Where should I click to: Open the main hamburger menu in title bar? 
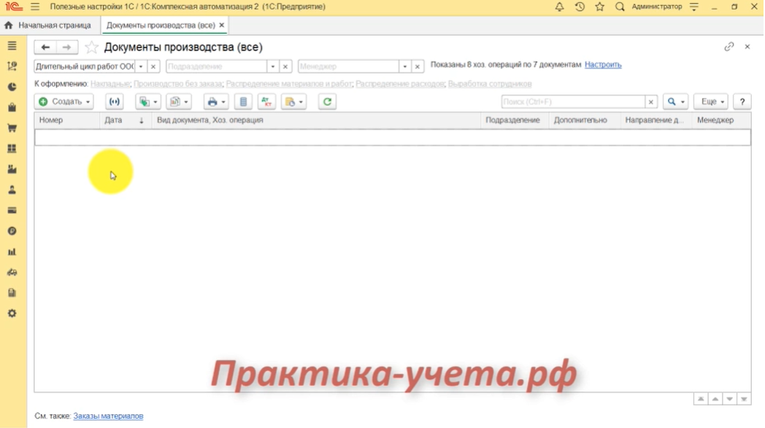point(35,7)
